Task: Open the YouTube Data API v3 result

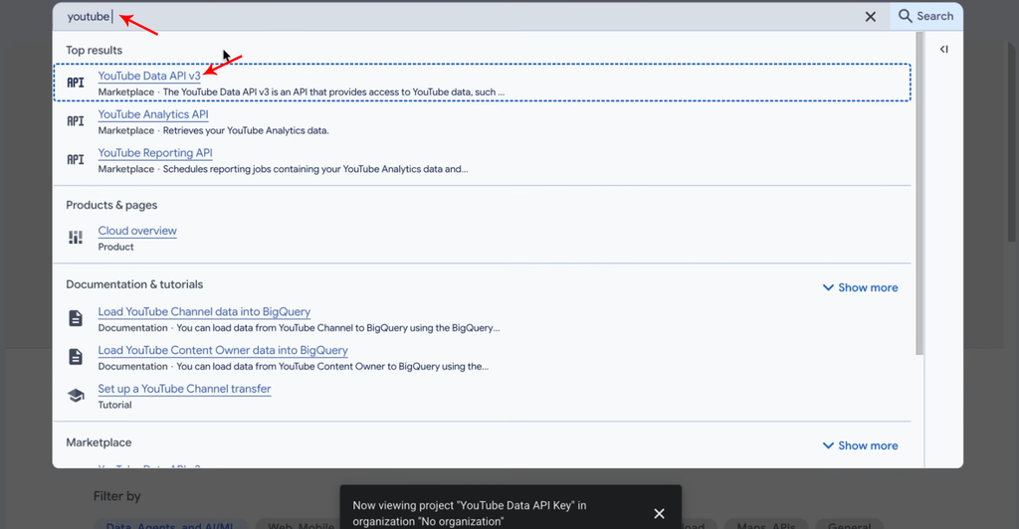Action: [149, 76]
